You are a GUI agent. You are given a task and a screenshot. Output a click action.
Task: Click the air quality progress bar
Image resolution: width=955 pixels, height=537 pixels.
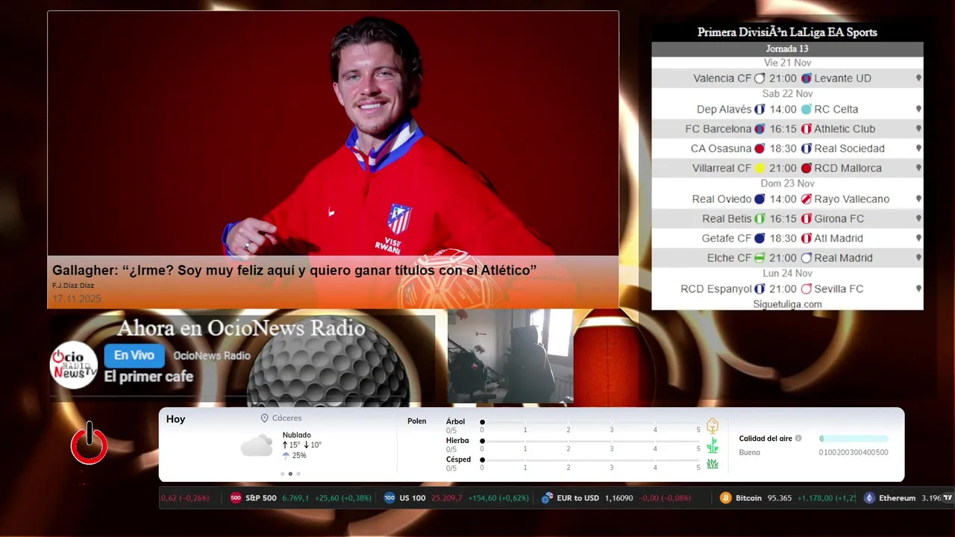click(x=854, y=439)
